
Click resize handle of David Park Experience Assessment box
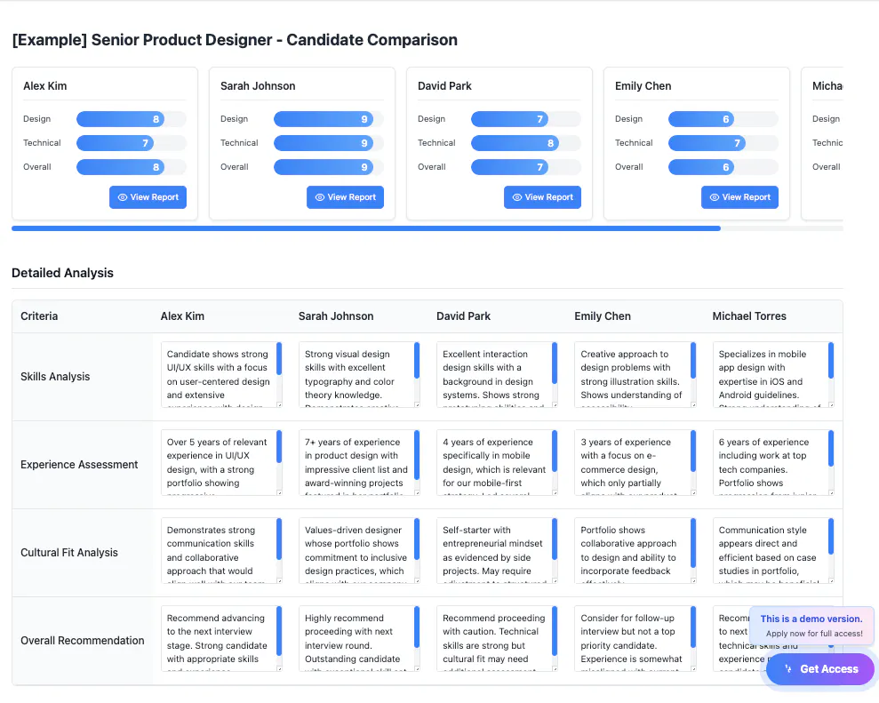(555, 492)
